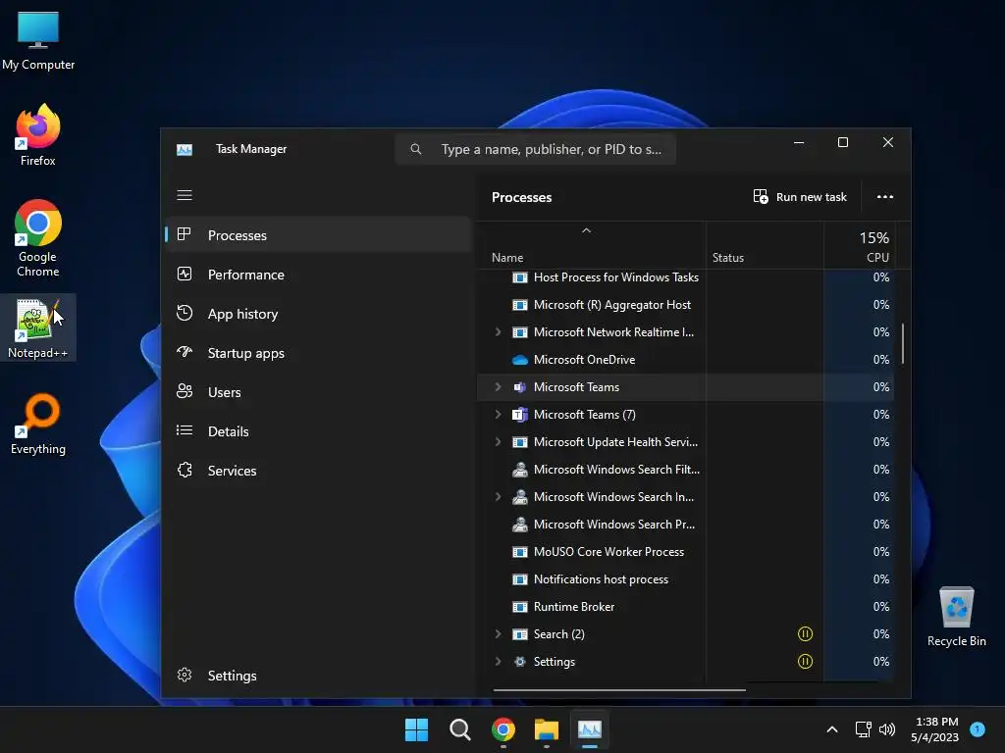Open taskbar Search
Viewport: 1005px width, 753px height.
coord(459,729)
